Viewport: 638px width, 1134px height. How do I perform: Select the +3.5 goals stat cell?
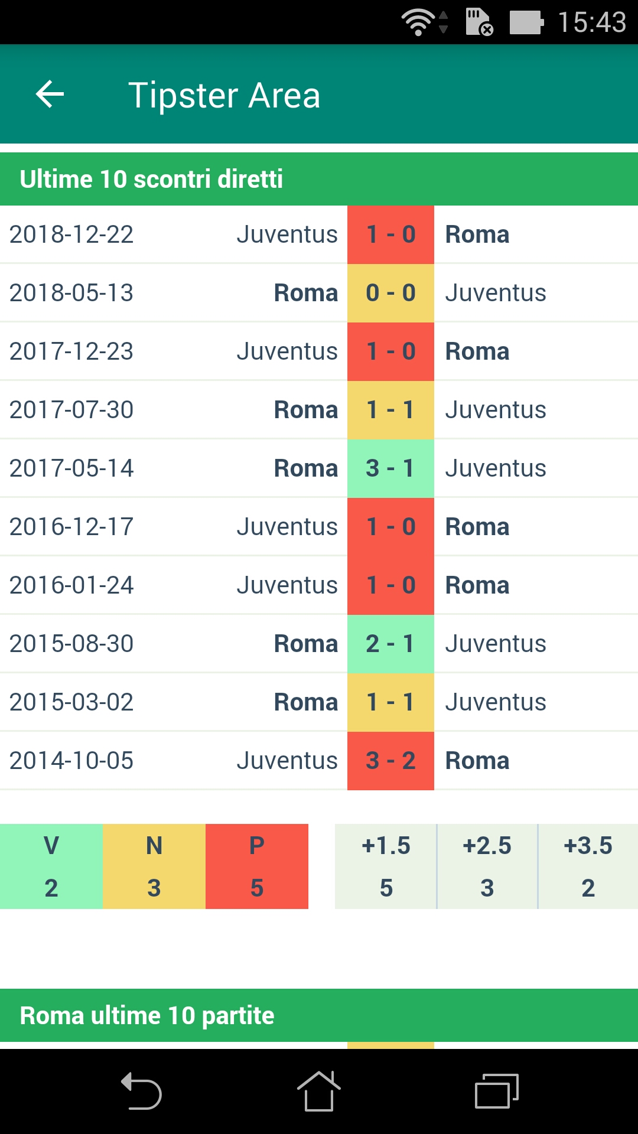pos(588,866)
